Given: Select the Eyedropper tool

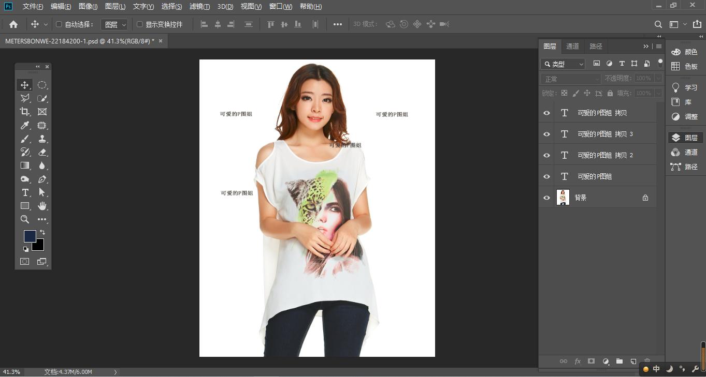Looking at the screenshot, I should 24,125.
